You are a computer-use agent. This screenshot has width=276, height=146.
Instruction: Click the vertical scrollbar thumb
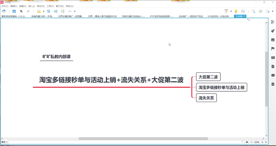tap(266, 79)
